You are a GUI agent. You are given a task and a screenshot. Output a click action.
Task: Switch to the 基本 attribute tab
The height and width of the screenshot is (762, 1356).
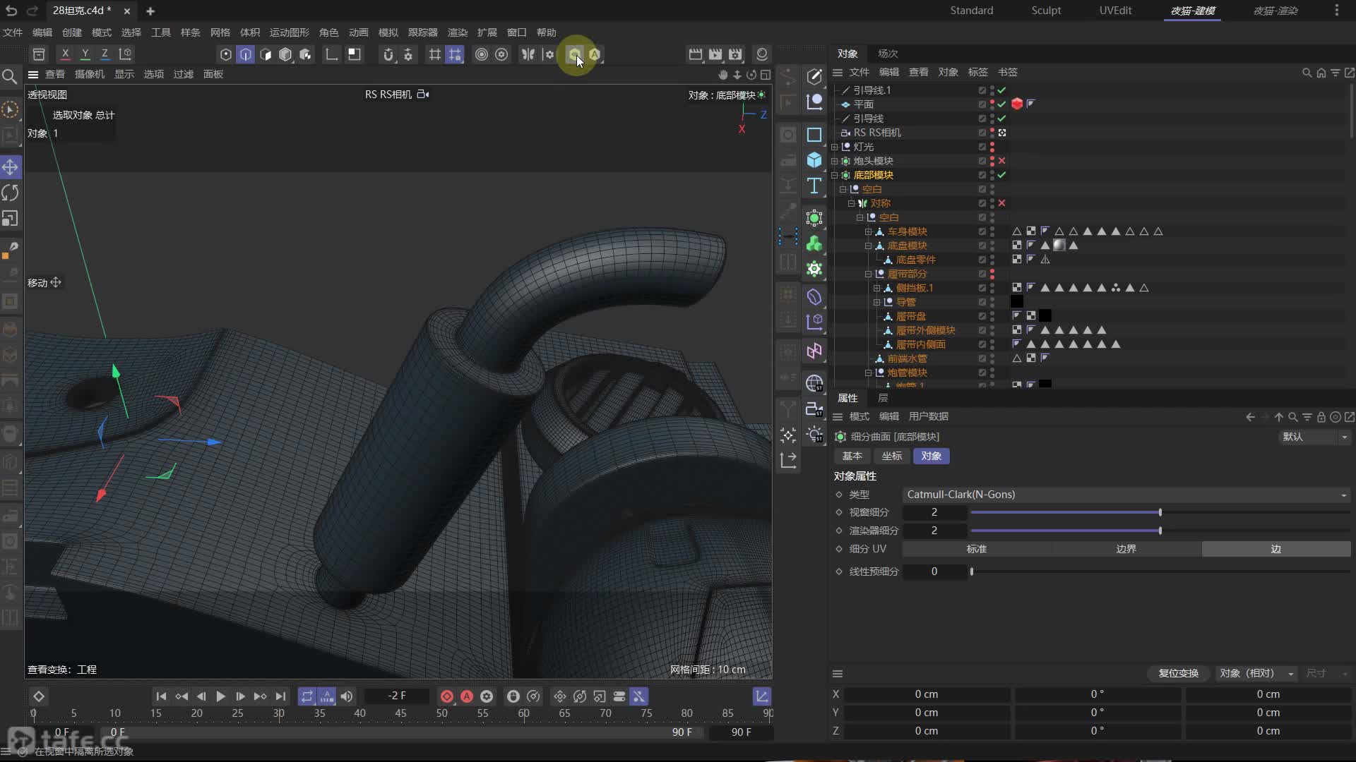(x=852, y=456)
